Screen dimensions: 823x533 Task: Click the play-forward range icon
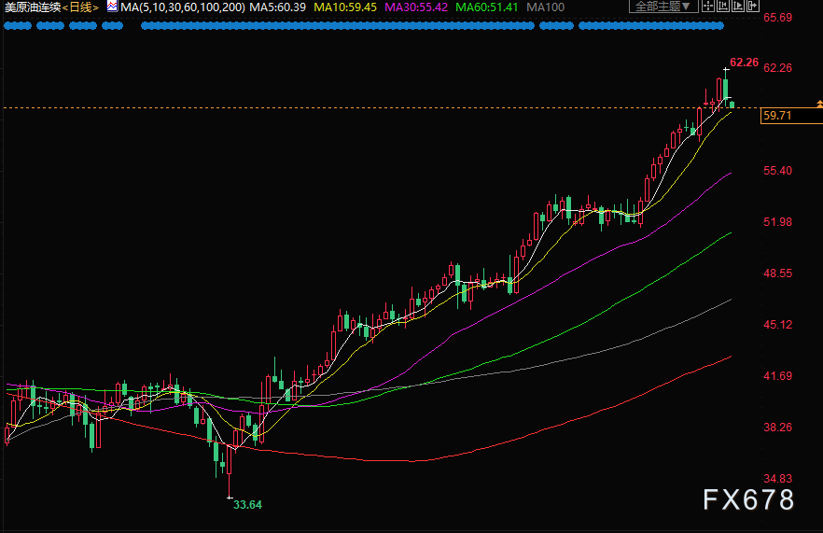click(x=737, y=7)
